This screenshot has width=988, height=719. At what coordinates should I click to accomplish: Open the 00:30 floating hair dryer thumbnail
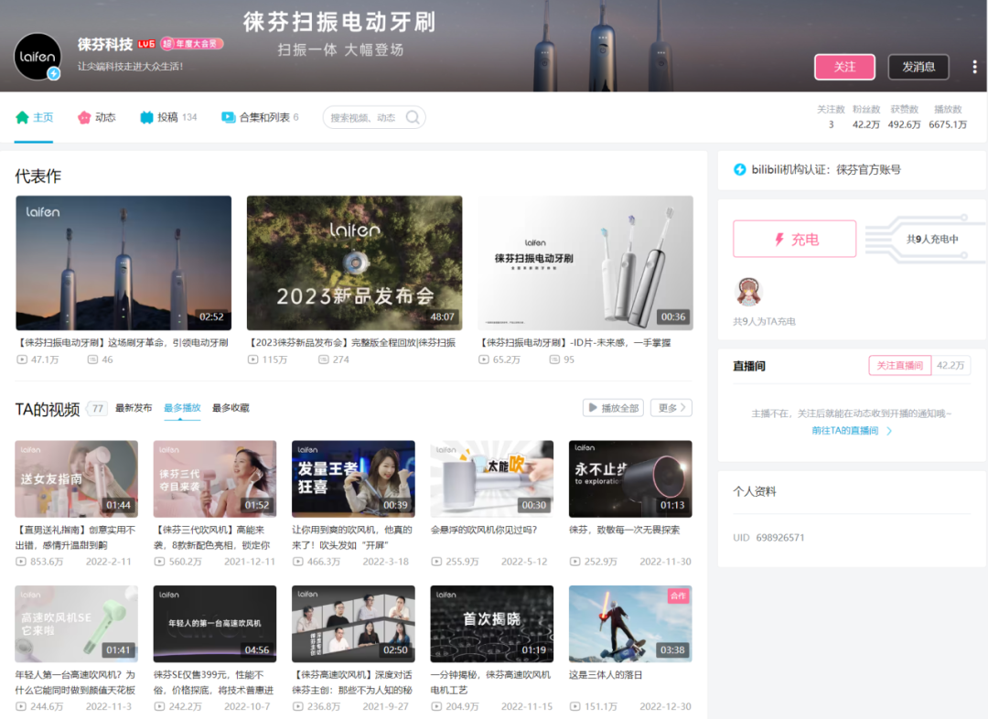click(492, 479)
